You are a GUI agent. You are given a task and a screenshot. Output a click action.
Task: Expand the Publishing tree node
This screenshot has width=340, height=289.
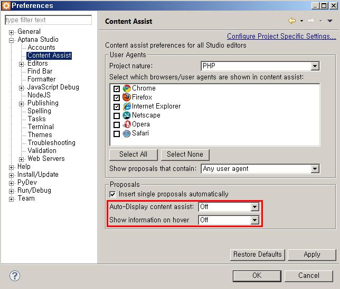tap(21, 104)
